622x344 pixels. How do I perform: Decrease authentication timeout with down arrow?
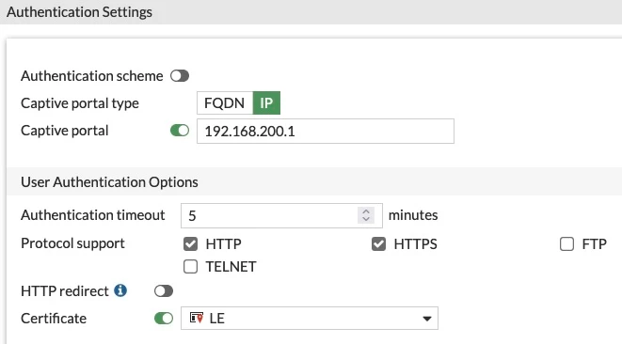pyautogui.click(x=366, y=219)
